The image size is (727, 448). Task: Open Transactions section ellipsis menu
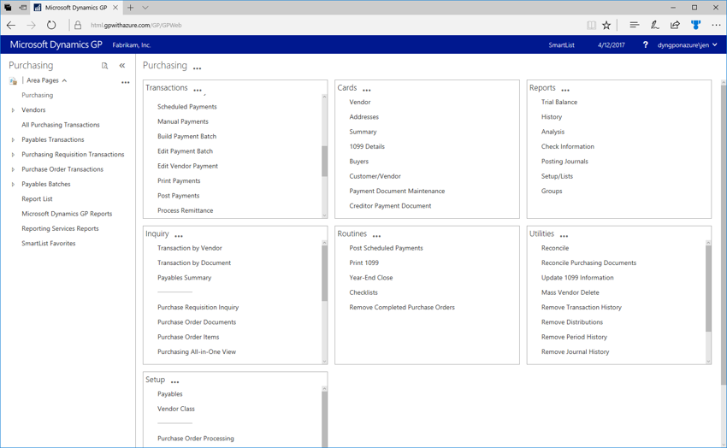click(198, 91)
